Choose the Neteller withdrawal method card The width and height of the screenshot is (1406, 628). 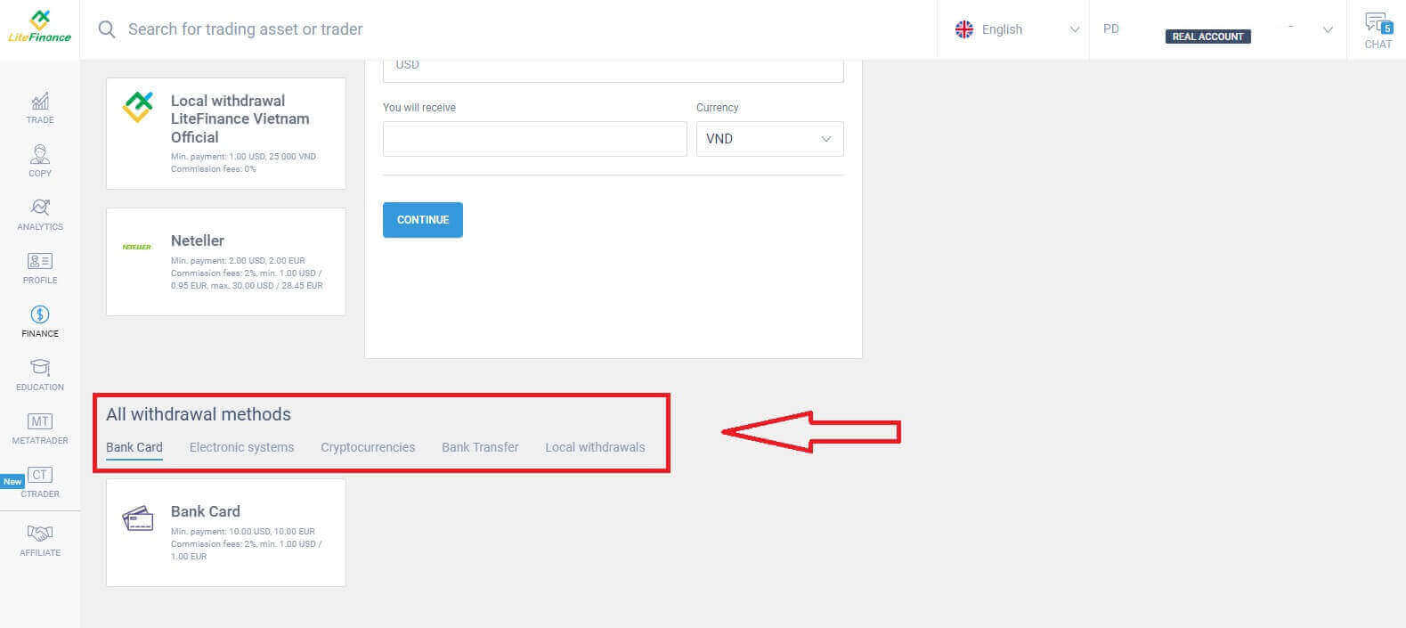pos(226,262)
